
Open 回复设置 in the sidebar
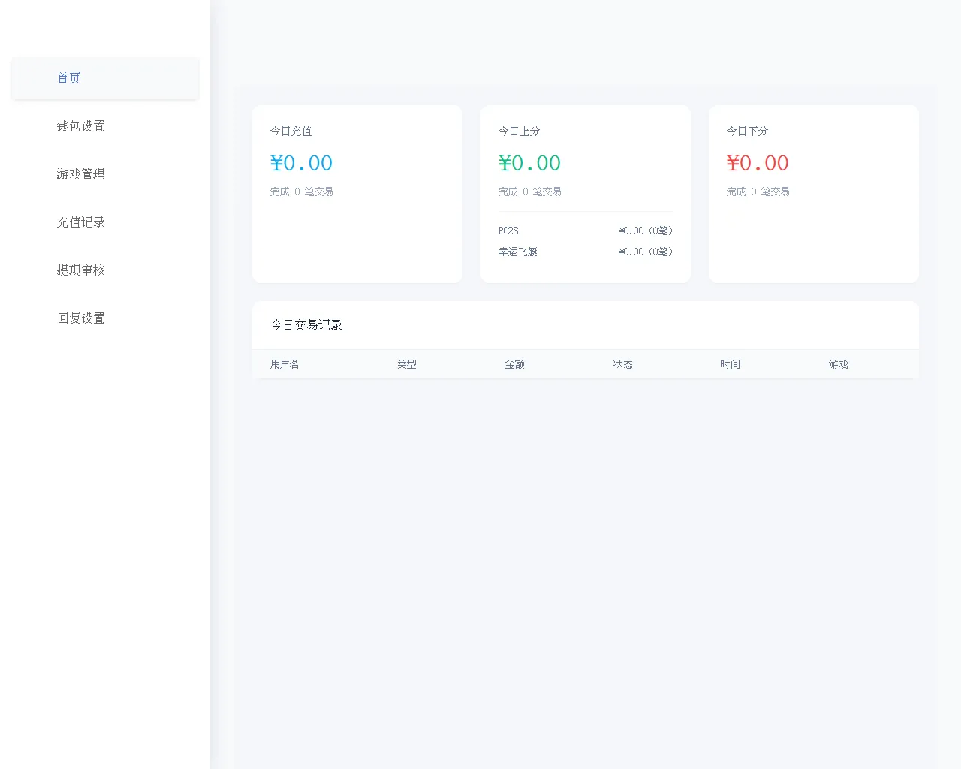pyautogui.click(x=81, y=318)
